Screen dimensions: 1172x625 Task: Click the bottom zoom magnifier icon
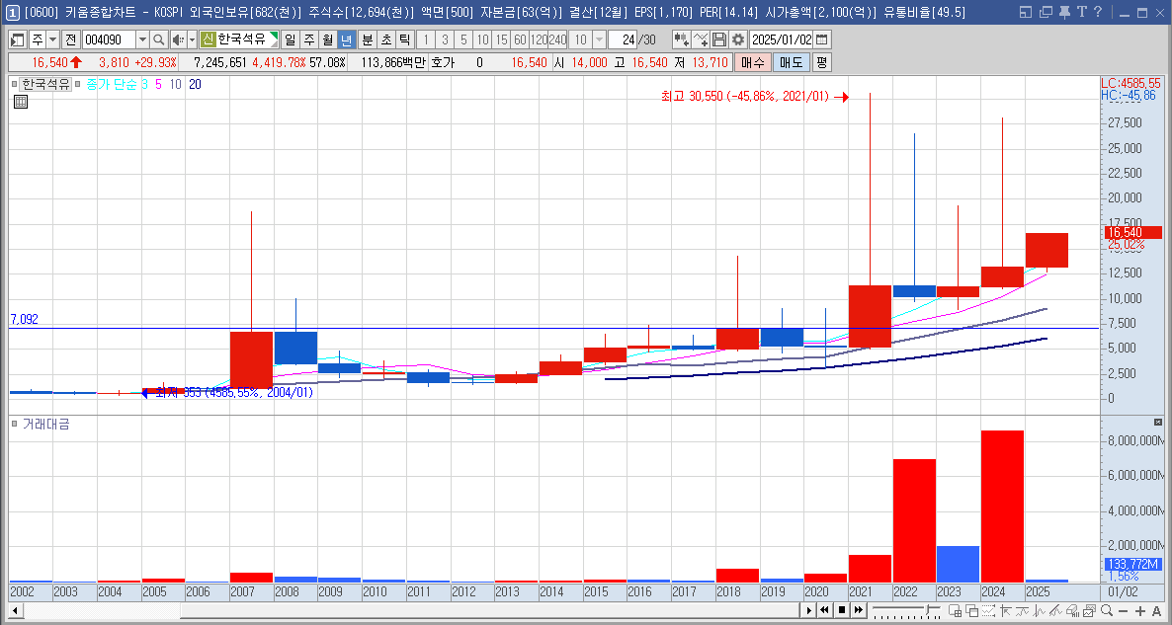pyautogui.click(x=1106, y=611)
